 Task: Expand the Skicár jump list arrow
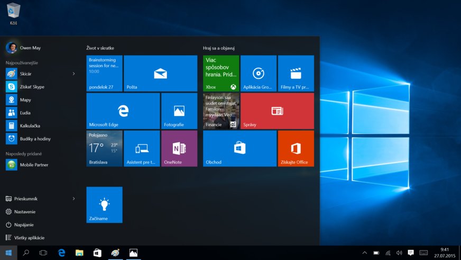click(73, 74)
